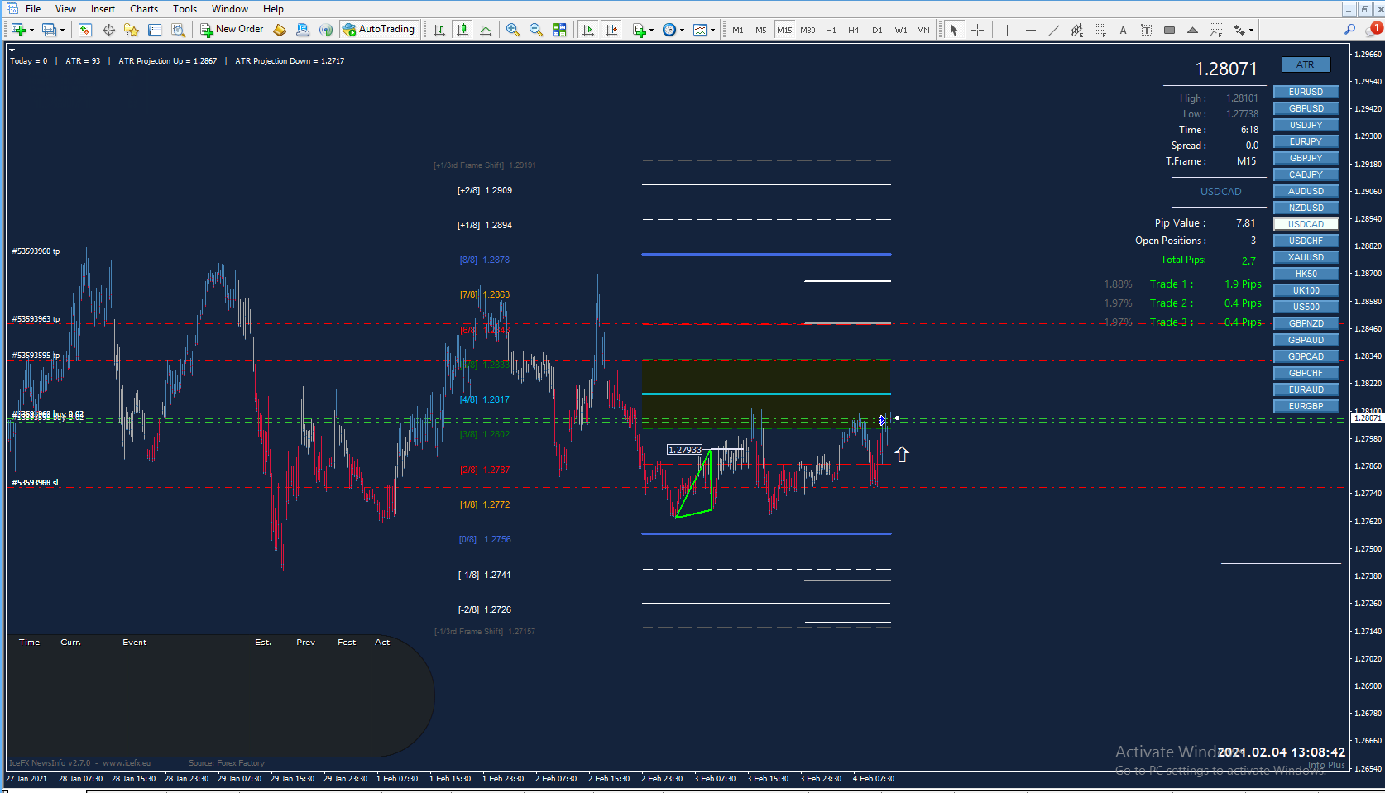Select the H4 timeframe

click(x=854, y=30)
